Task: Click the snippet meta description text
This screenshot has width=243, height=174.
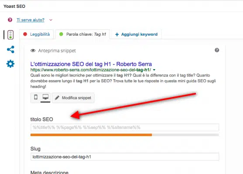Action: (123, 81)
